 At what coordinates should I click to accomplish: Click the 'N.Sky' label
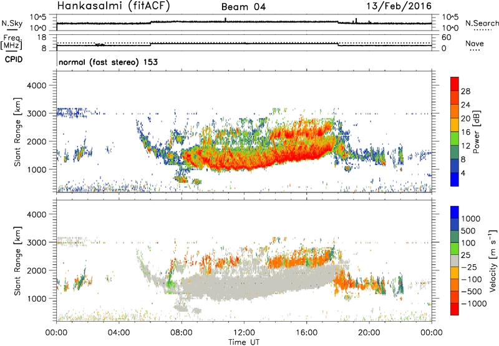click(x=12, y=24)
